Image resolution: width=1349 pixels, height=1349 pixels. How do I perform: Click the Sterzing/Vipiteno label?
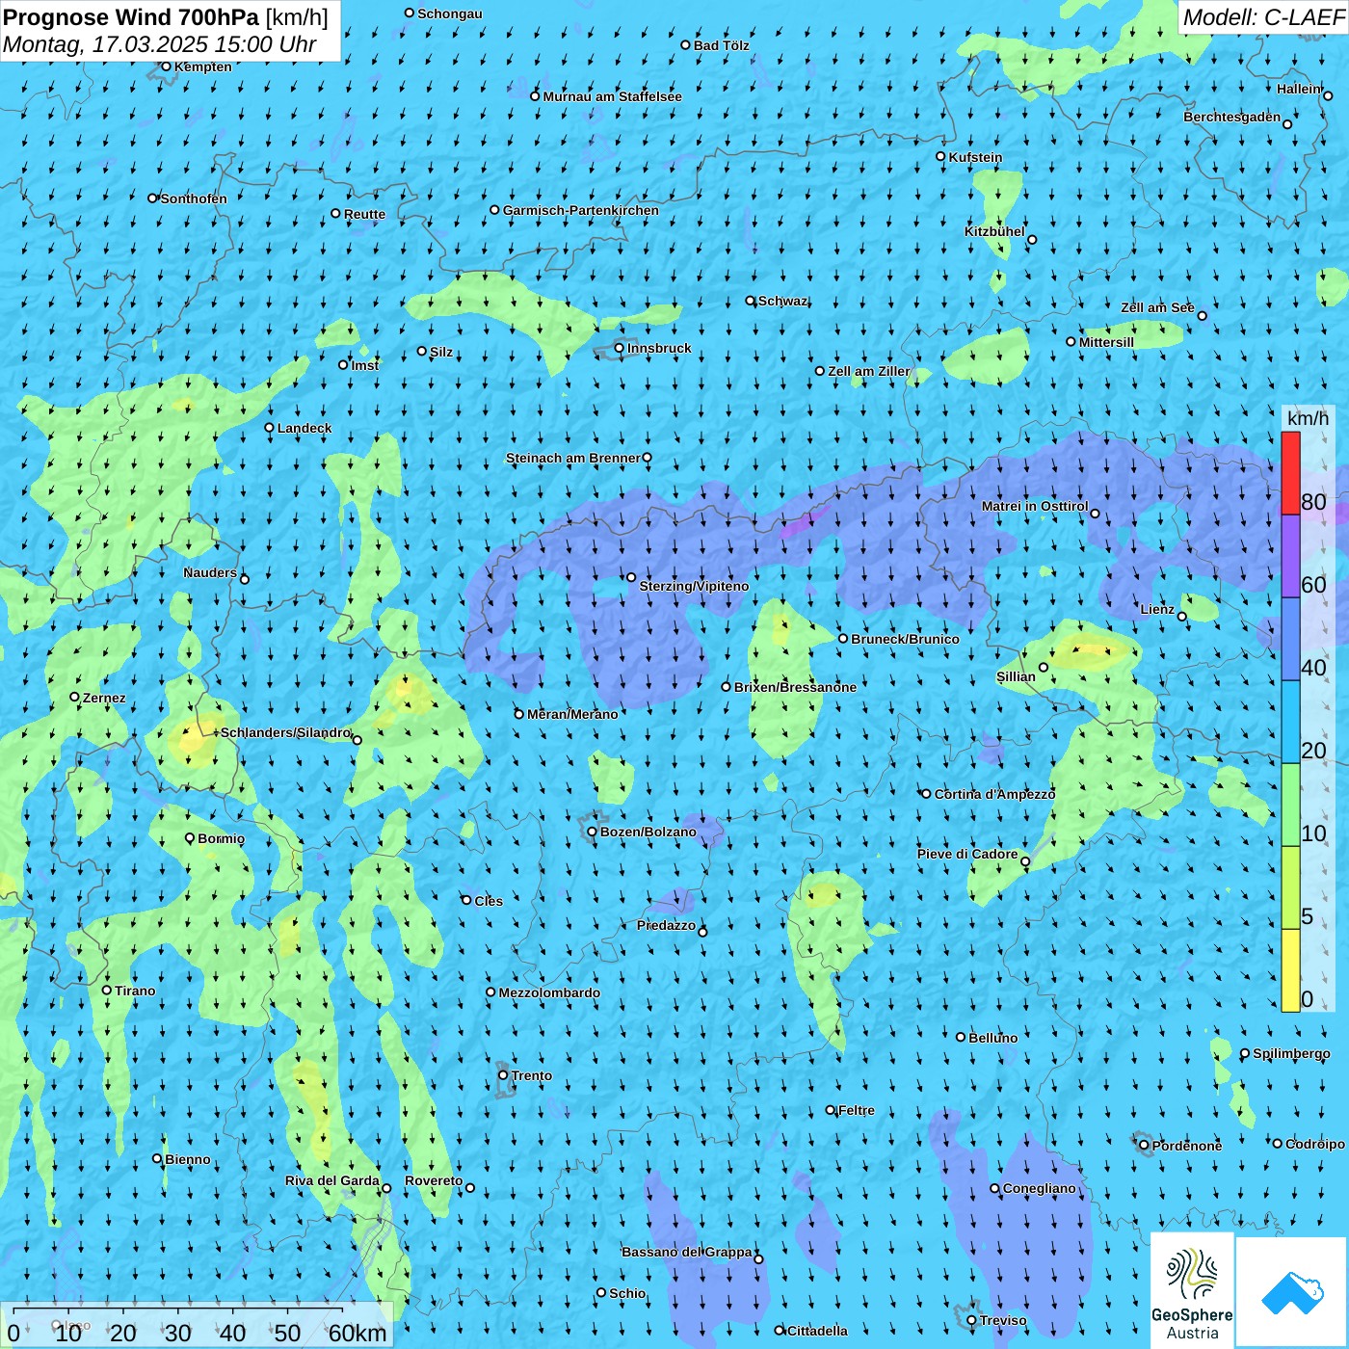(694, 586)
